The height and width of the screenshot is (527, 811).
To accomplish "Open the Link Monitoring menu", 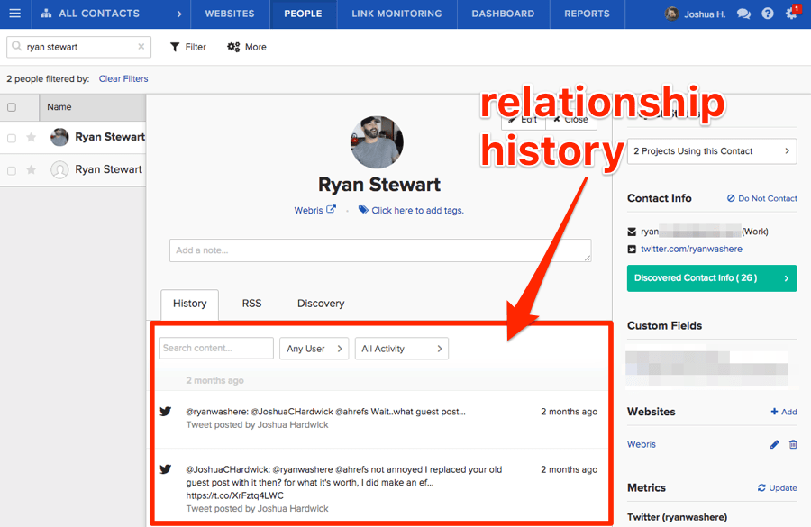I will pos(396,14).
